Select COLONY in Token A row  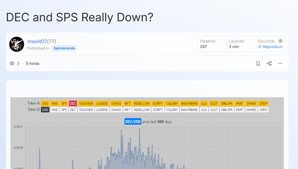tap(172, 103)
